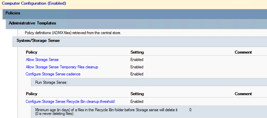Select Enabled setting for Storage Sense cadence

coord(137,74)
